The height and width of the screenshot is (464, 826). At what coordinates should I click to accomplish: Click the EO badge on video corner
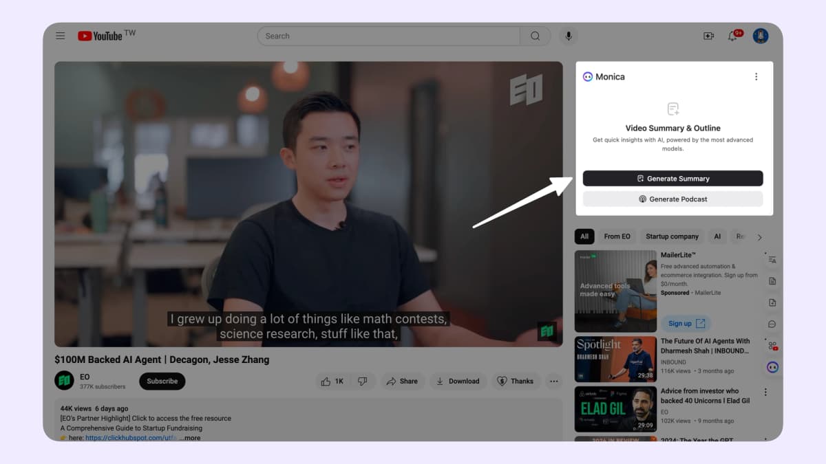[x=547, y=332]
